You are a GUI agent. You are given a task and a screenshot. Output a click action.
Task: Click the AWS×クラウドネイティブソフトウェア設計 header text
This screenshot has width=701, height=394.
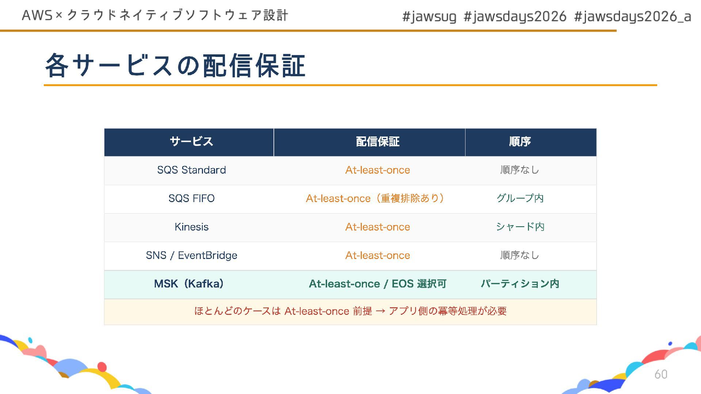(155, 15)
